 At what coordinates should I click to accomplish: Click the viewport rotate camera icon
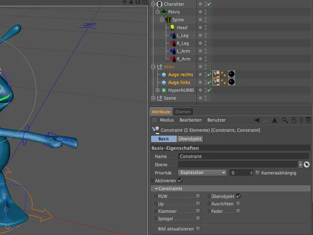pos(138,2)
